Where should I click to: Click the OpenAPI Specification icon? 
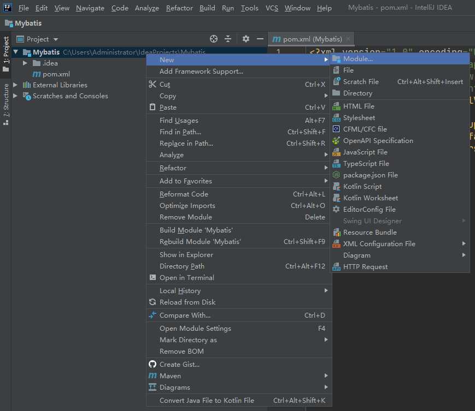(x=336, y=140)
